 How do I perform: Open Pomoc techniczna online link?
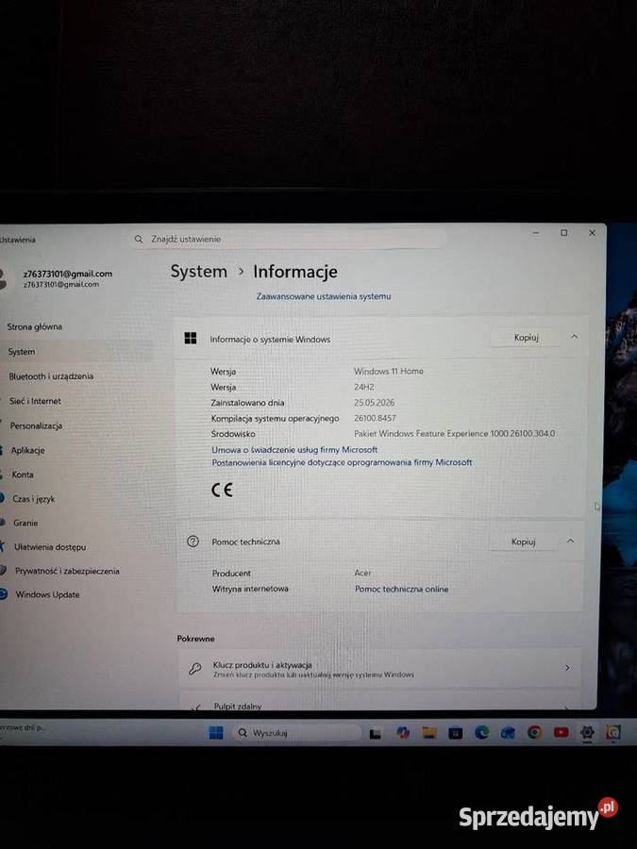[401, 589]
